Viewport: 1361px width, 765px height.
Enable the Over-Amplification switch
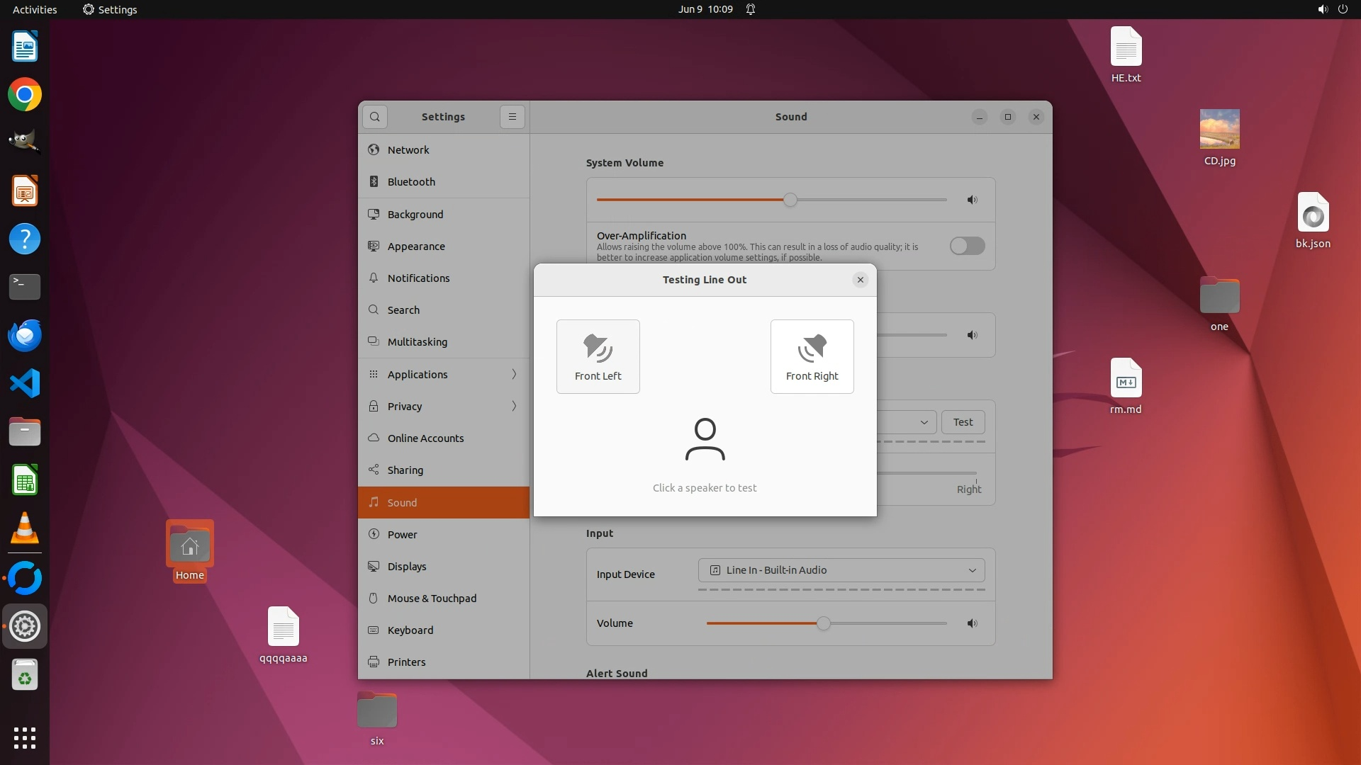tap(967, 246)
